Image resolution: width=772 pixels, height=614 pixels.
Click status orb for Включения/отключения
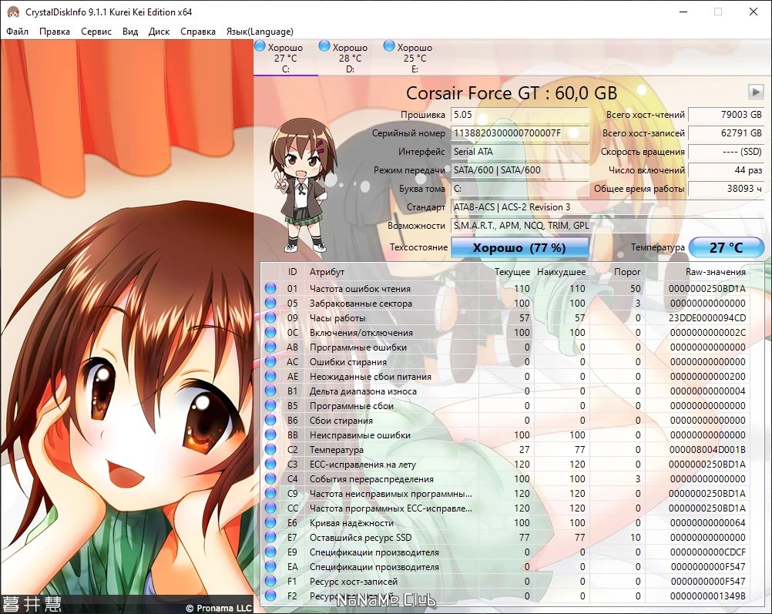pyautogui.click(x=270, y=332)
